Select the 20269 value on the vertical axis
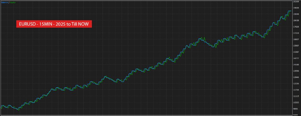The image size is (301, 116). coord(296,2)
